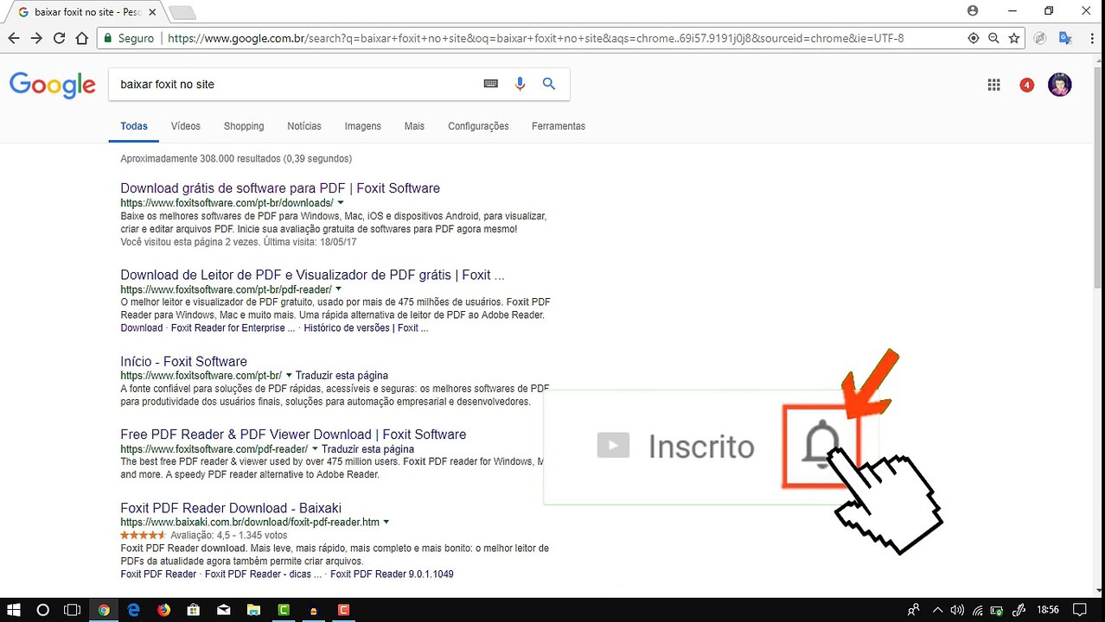
Task: Open 'Início - Foxit Software' result
Action: click(x=183, y=362)
